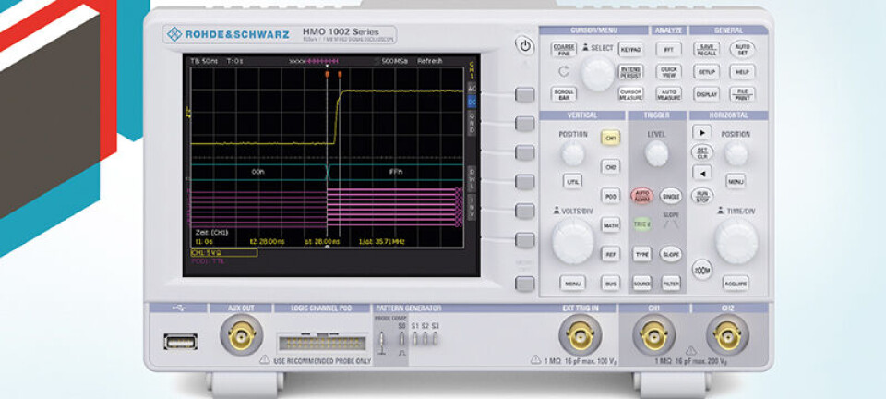Click the 'FFh' bus value on screen
This screenshot has height=399, width=886.
point(396,171)
